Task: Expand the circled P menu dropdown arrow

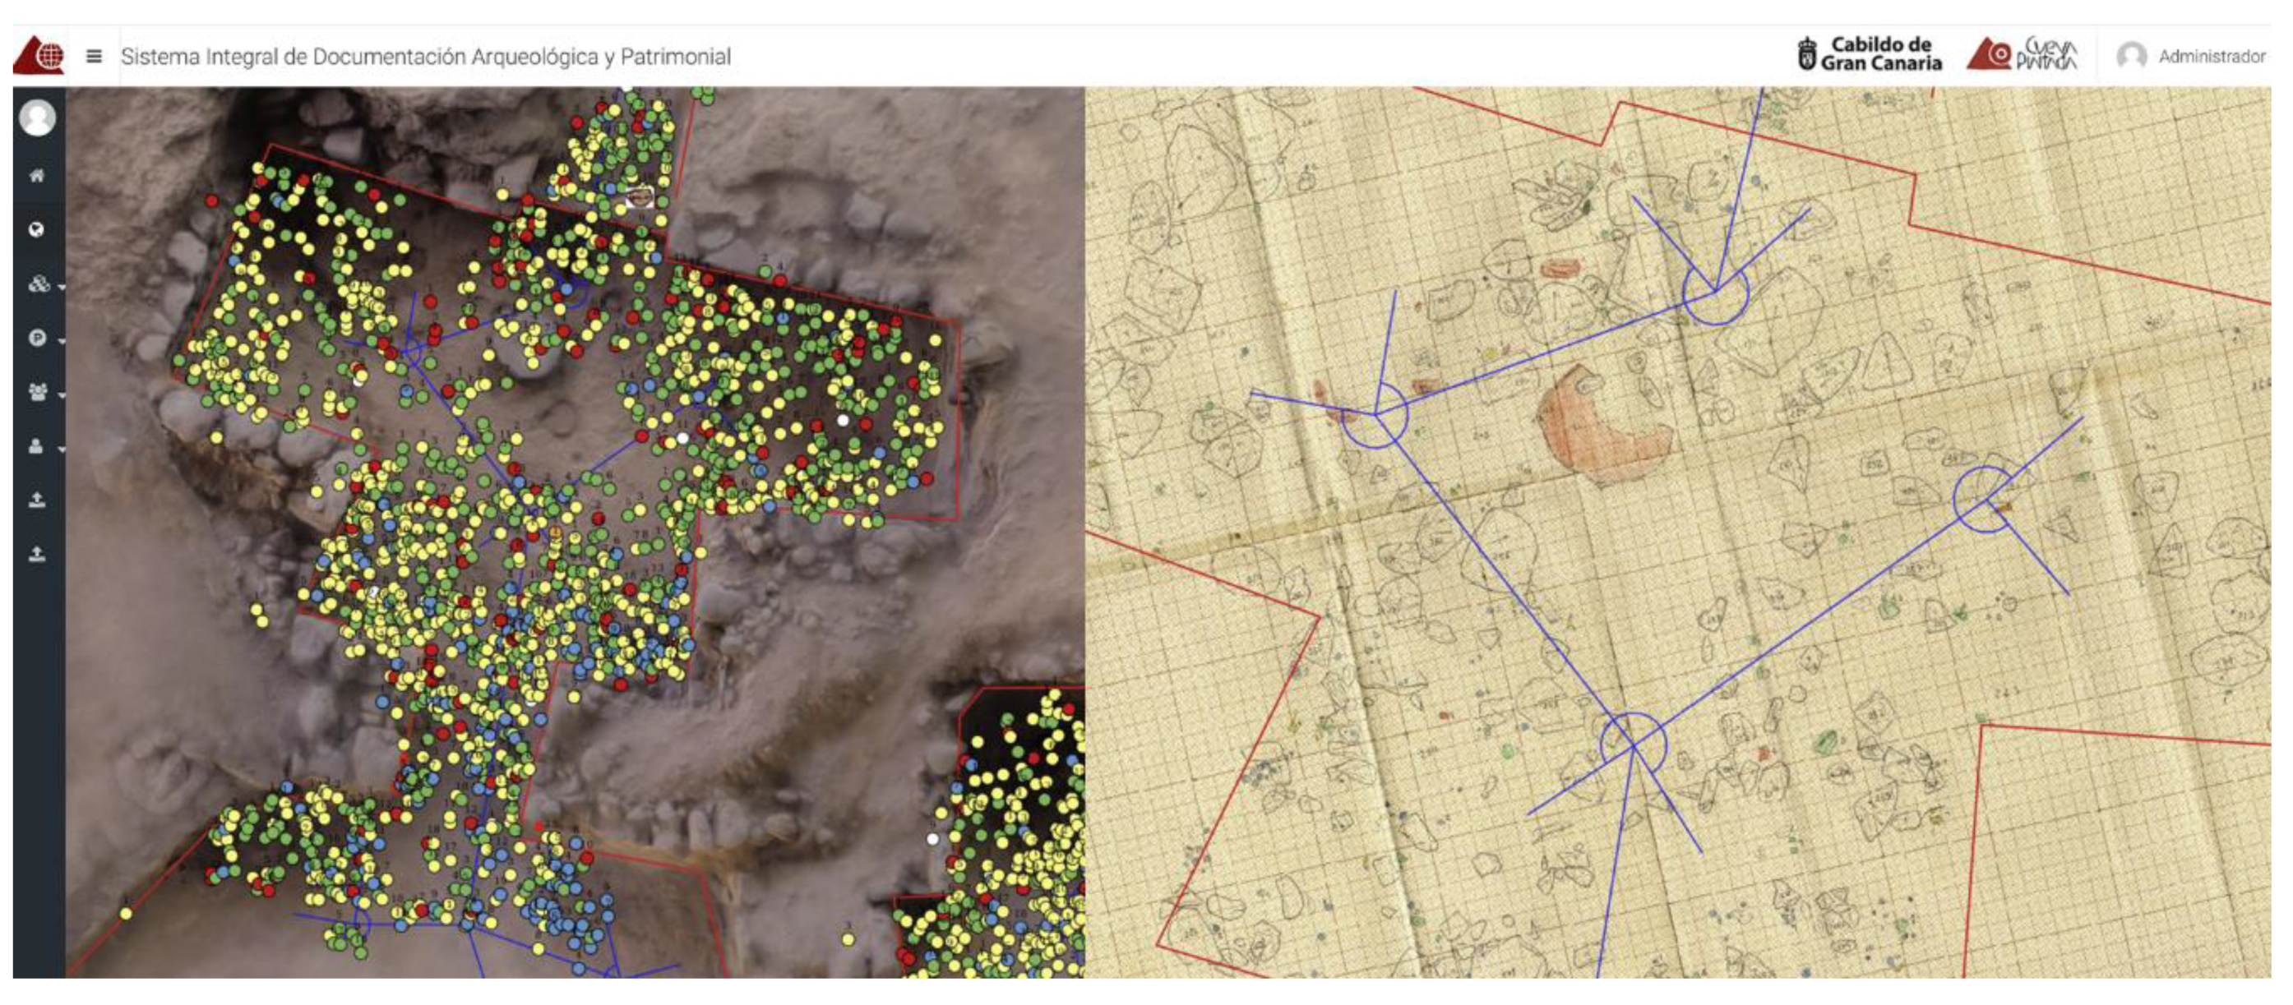Action: pyautogui.click(x=62, y=341)
